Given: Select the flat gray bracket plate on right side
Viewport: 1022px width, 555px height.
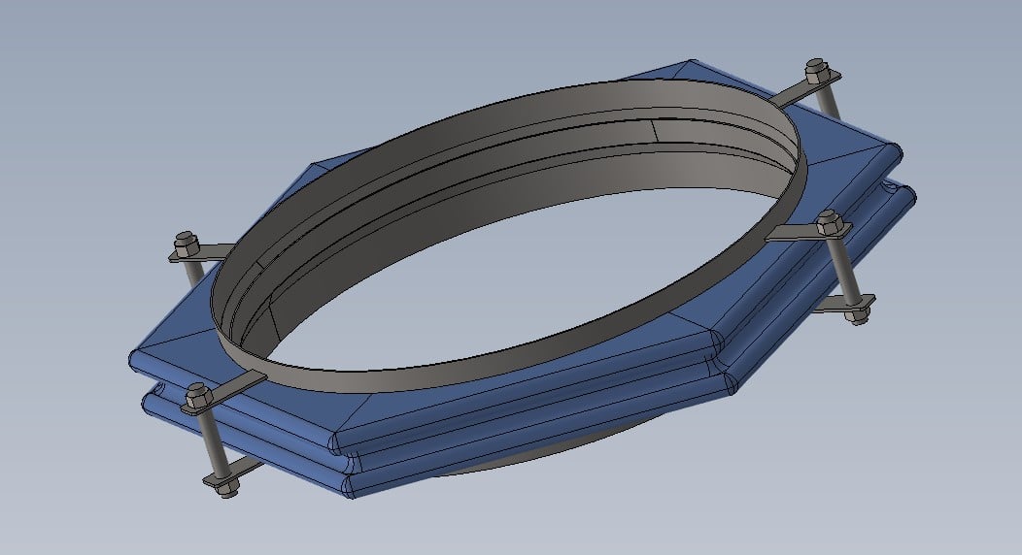Looking at the screenshot, I should pyautogui.click(x=808, y=232).
